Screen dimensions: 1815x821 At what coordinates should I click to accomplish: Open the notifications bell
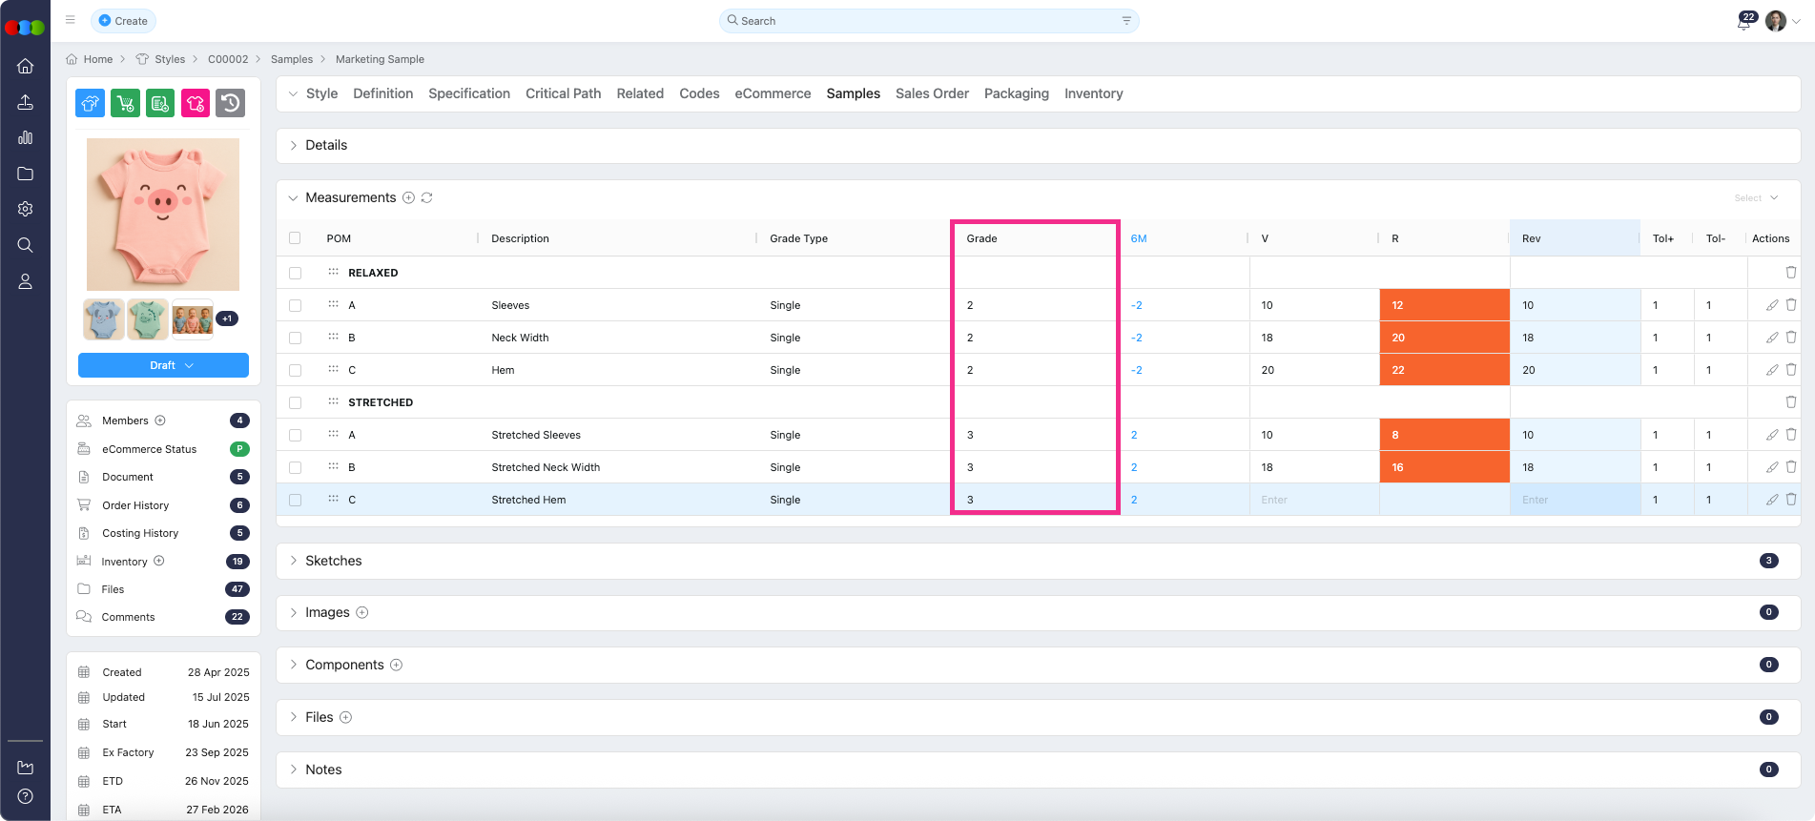[x=1743, y=22]
